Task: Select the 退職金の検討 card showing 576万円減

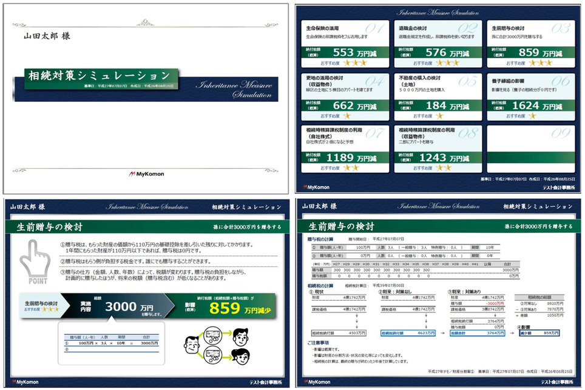Action: tap(438, 45)
